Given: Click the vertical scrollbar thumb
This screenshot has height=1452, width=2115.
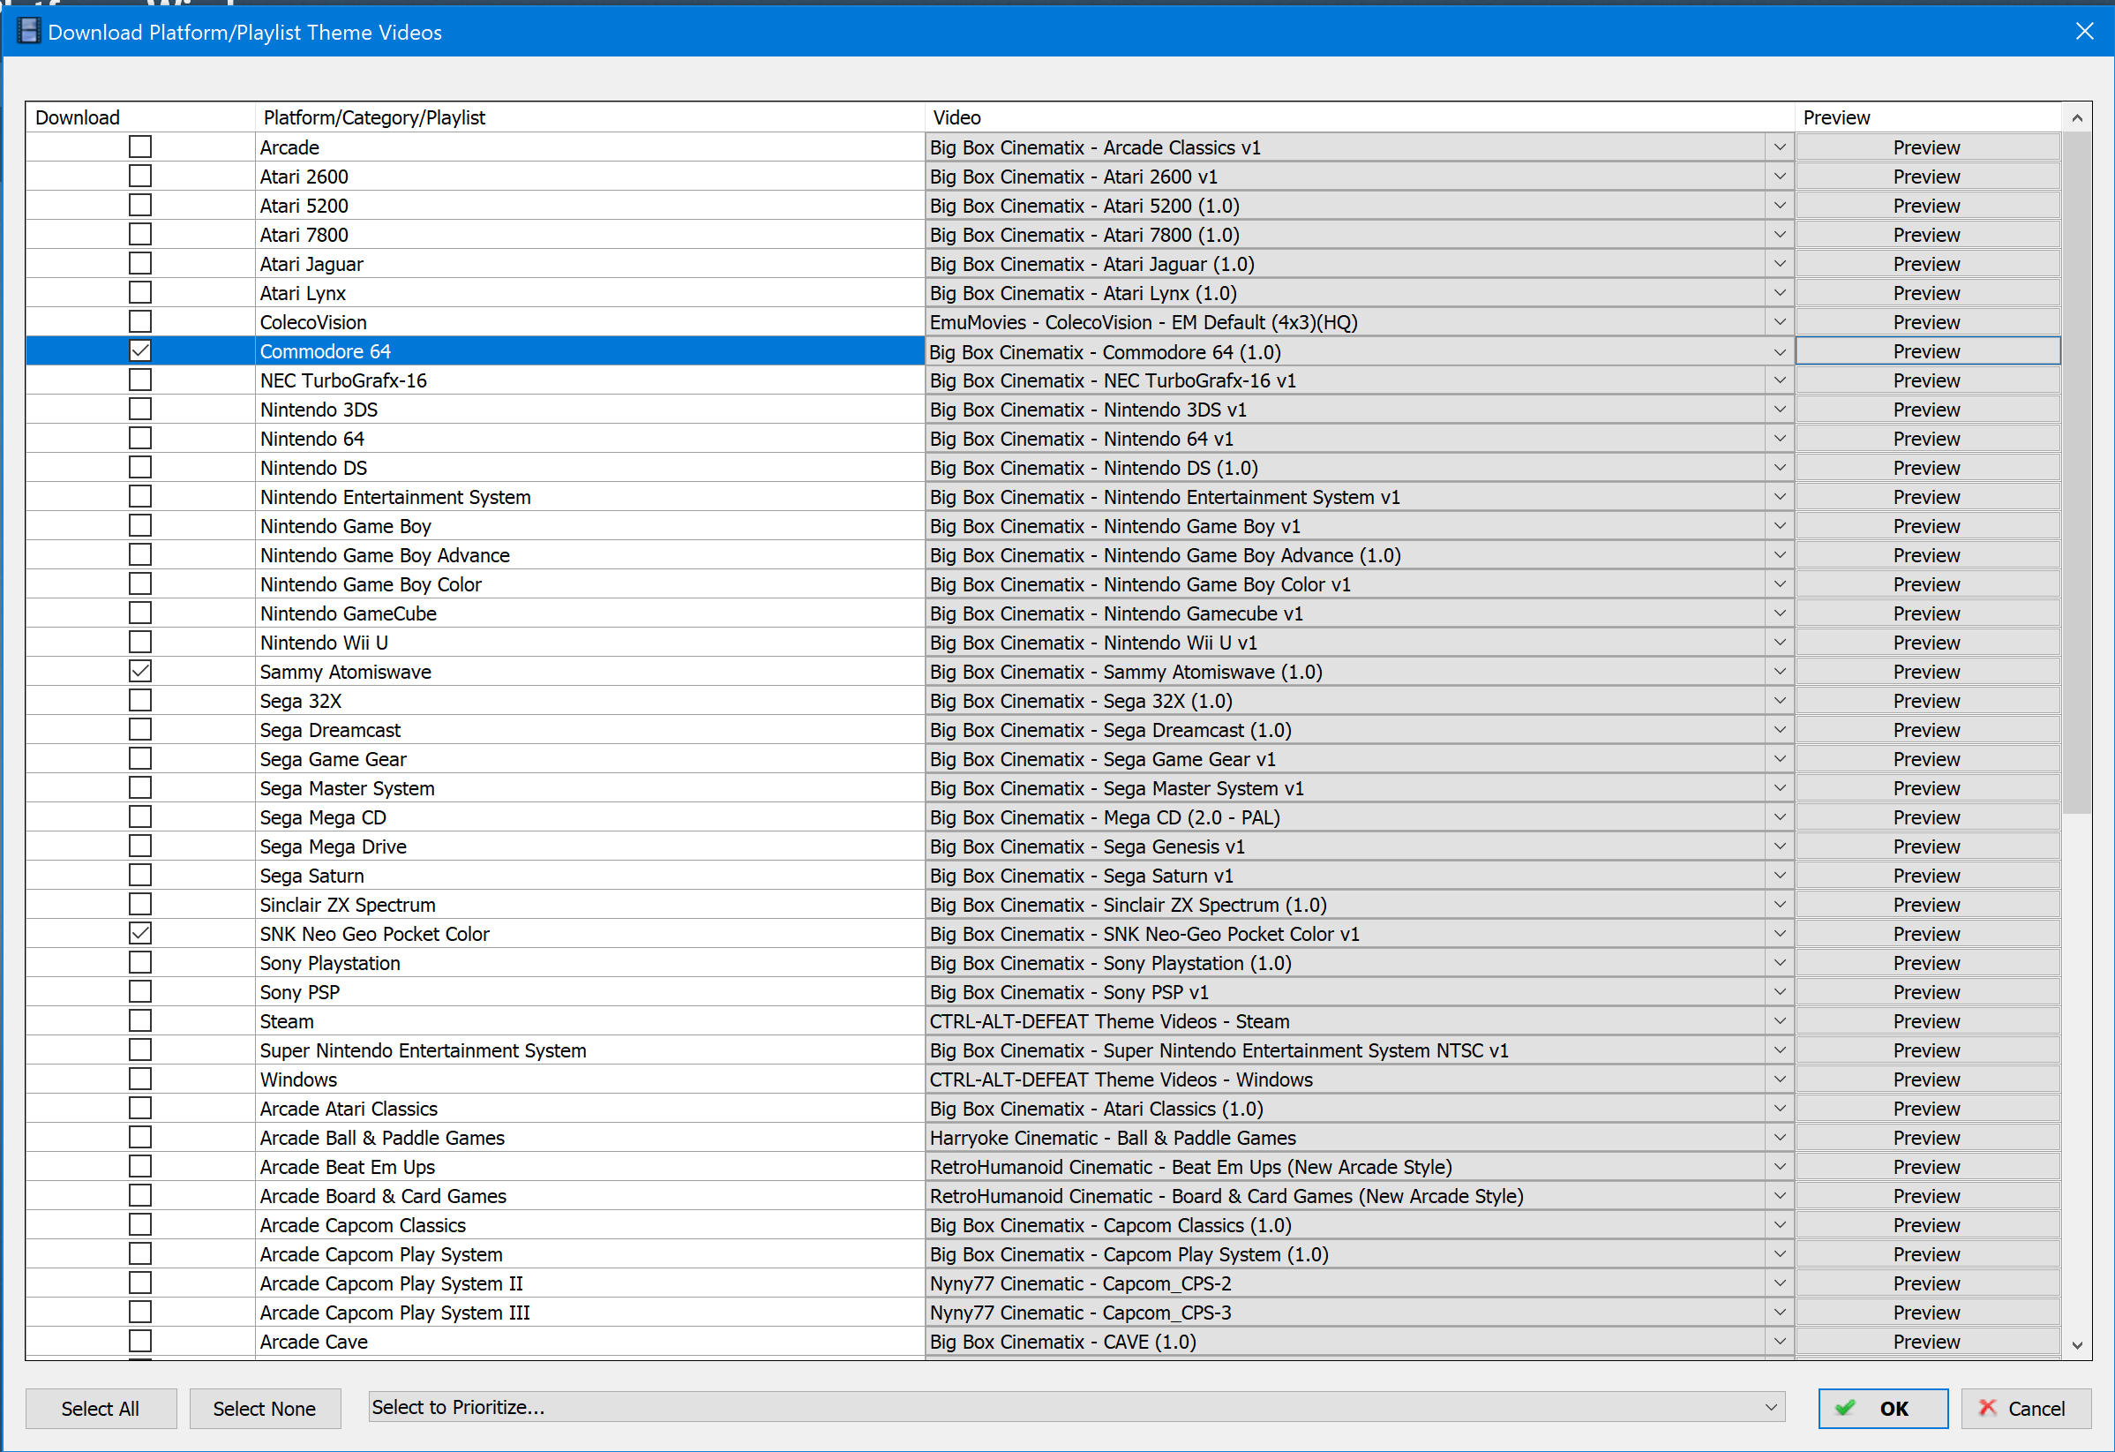Looking at the screenshot, I should pyautogui.click(x=2077, y=472).
